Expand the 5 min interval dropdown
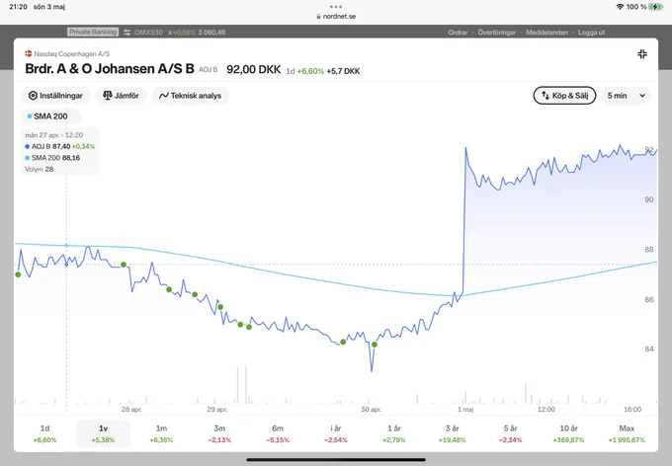 tap(627, 96)
